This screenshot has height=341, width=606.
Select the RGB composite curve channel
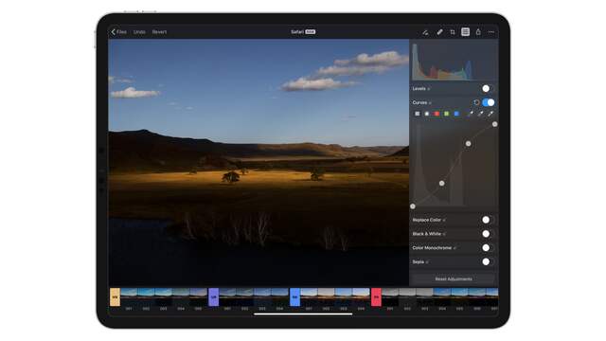[417, 114]
